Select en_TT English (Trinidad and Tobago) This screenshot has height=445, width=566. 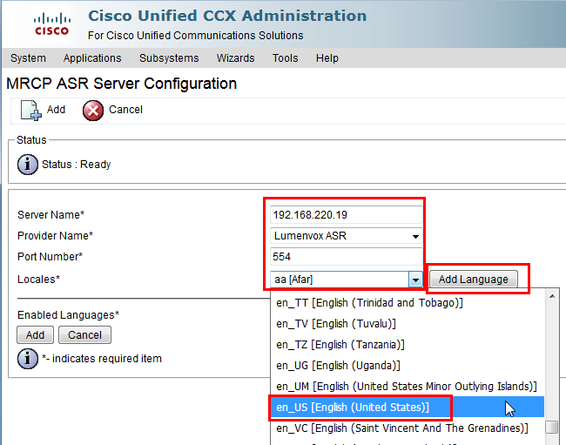408,303
